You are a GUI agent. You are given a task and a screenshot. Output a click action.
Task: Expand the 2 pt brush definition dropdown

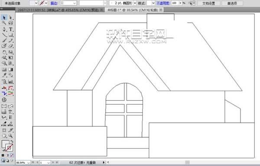pyautogui.click(x=135, y=3)
